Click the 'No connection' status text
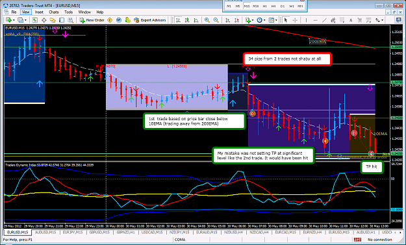 (379, 240)
